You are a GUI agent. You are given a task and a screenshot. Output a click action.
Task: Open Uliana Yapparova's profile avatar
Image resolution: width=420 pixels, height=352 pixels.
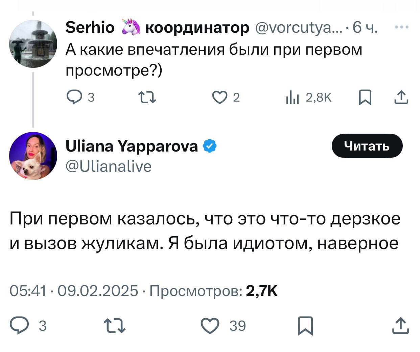33,156
